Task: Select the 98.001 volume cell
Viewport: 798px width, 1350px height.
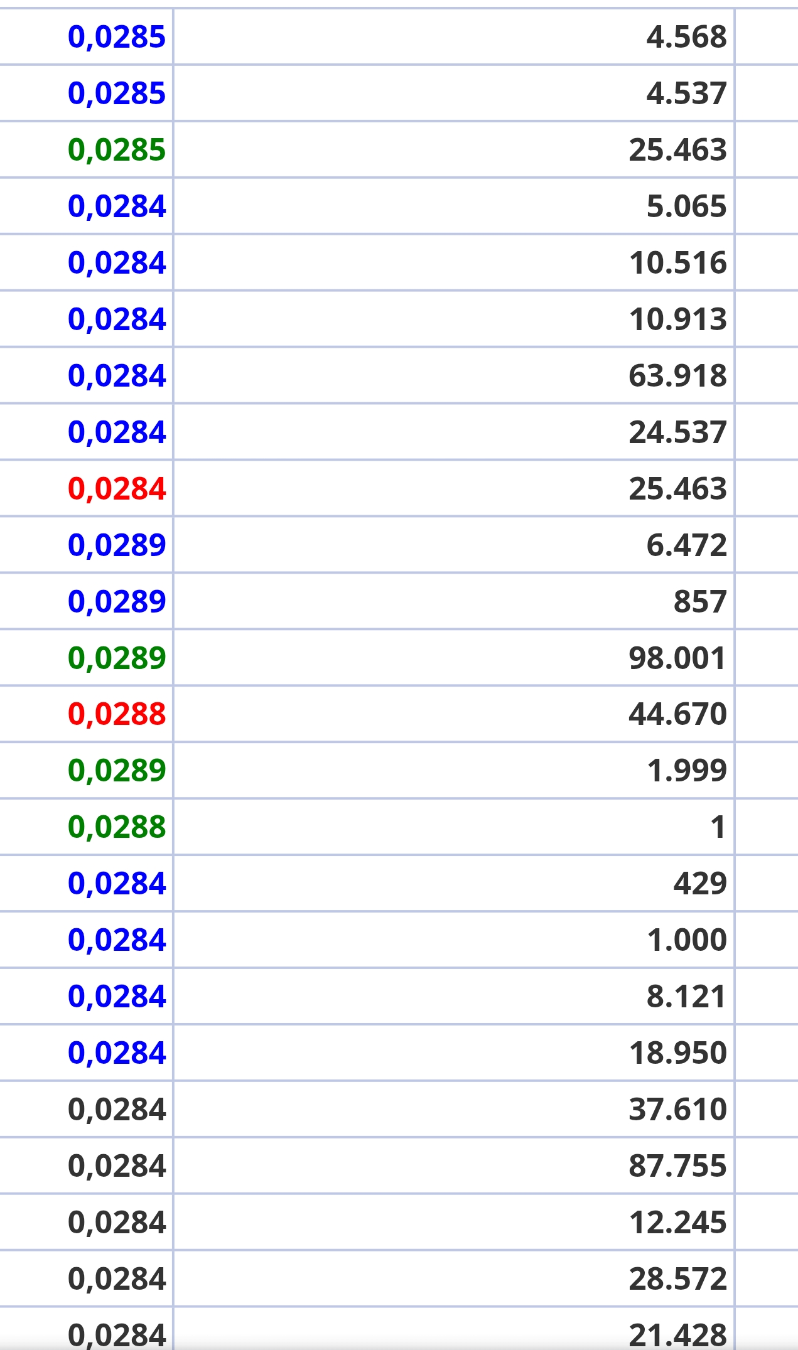Action: (454, 657)
